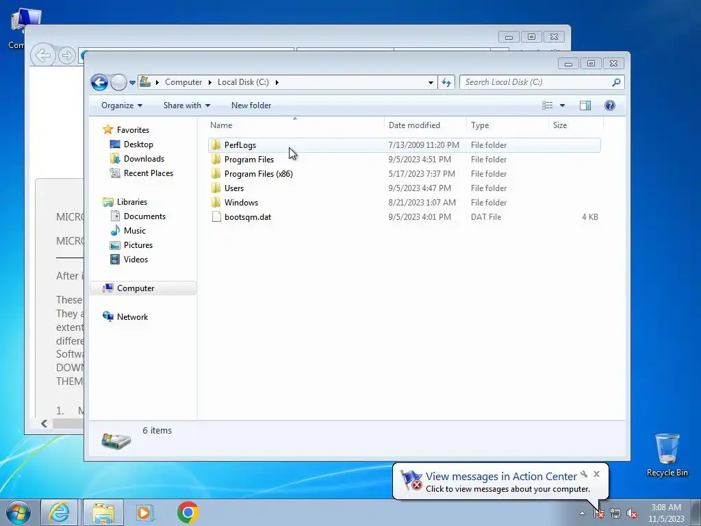Click View messages in Action Center link

(x=500, y=477)
